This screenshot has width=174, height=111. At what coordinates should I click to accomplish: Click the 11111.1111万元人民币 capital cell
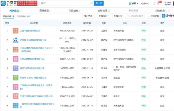click(67, 40)
